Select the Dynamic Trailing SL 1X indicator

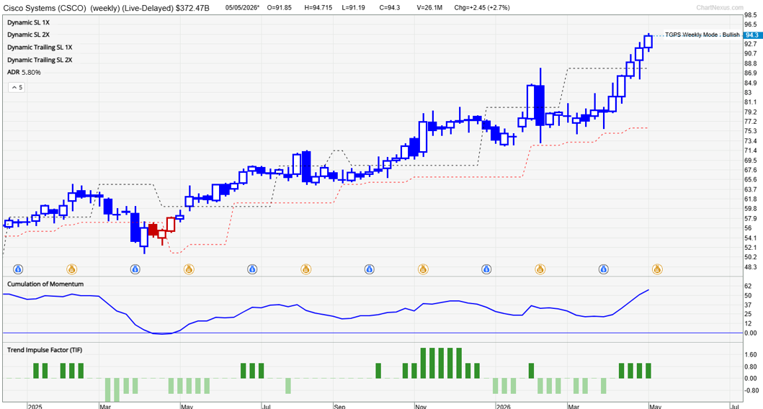(x=40, y=48)
